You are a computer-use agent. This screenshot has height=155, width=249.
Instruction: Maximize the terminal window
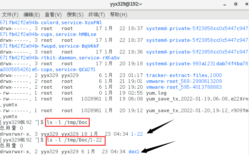click(236, 4)
